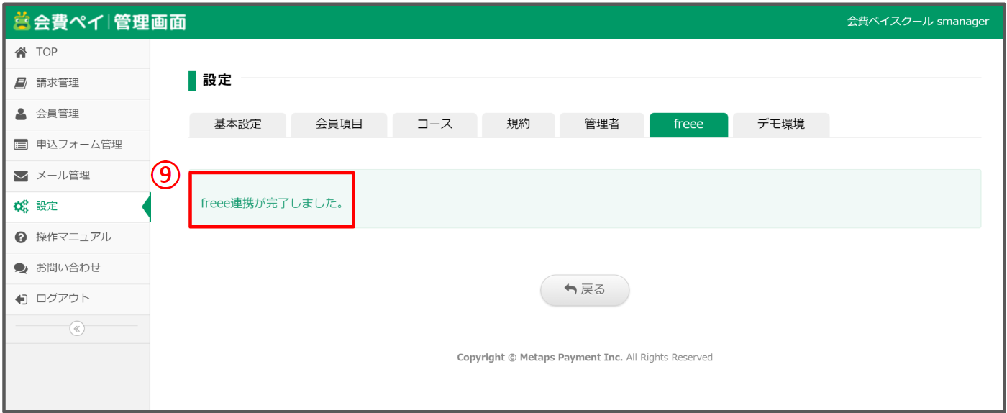Open the 会員項目 tab
The image size is (1007, 413).
tap(339, 124)
